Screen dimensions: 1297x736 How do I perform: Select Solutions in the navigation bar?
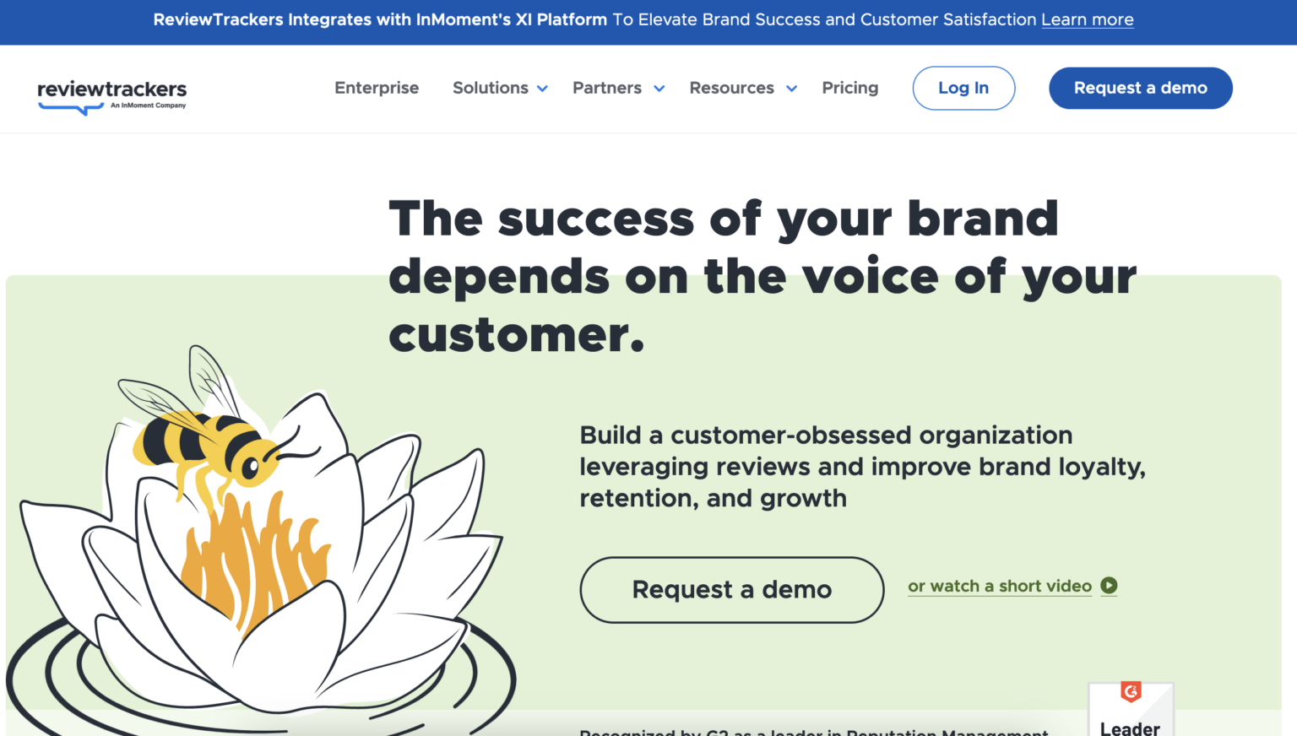coord(490,88)
